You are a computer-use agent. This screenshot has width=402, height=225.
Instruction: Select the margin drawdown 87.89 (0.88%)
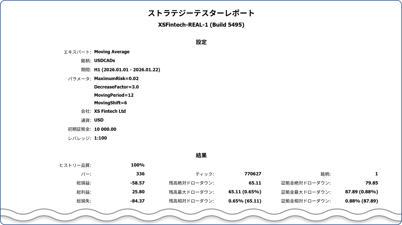coord(361,192)
